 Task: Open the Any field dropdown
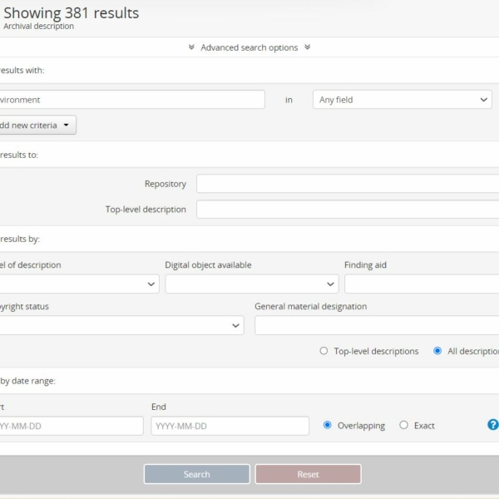coord(402,100)
